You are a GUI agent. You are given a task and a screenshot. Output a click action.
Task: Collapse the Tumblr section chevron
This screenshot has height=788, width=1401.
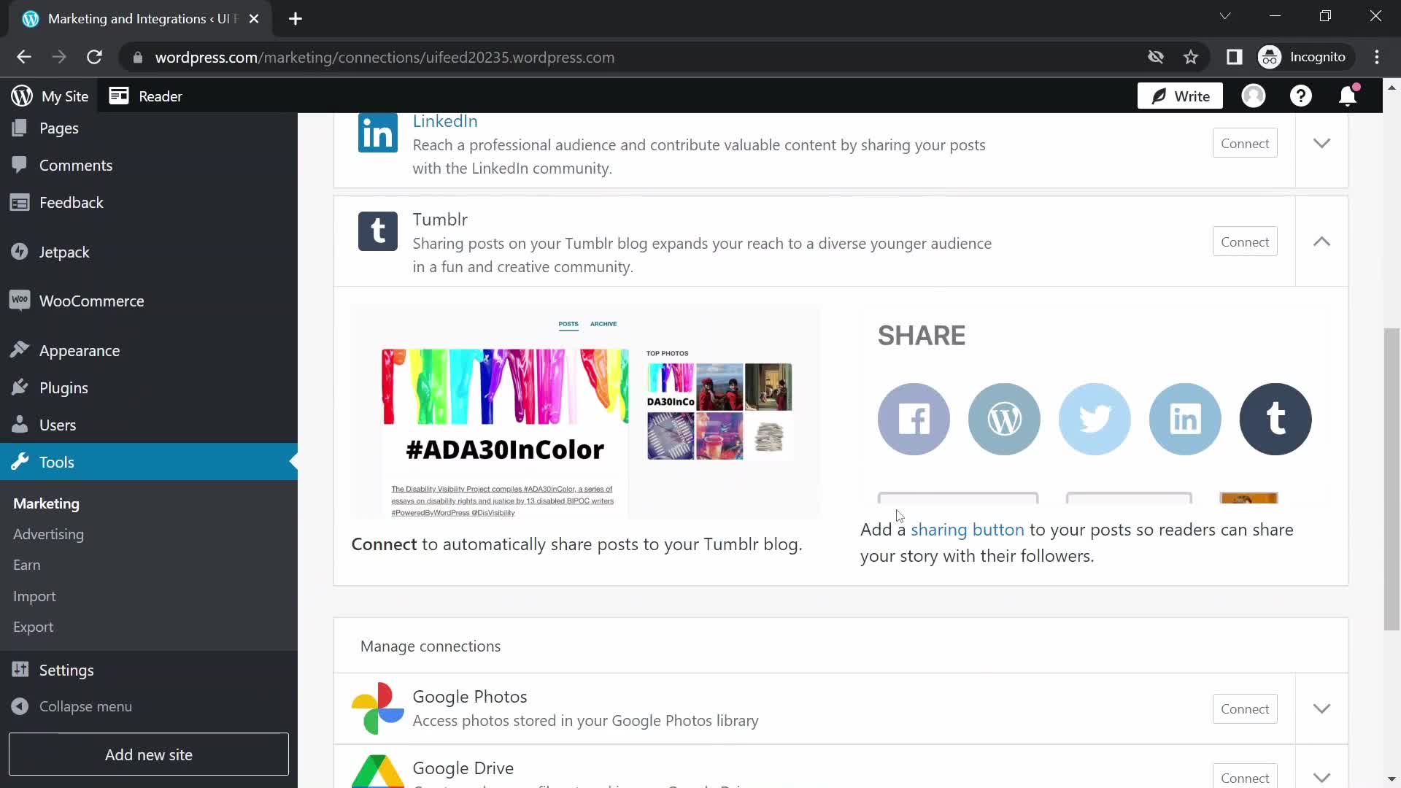click(x=1322, y=242)
